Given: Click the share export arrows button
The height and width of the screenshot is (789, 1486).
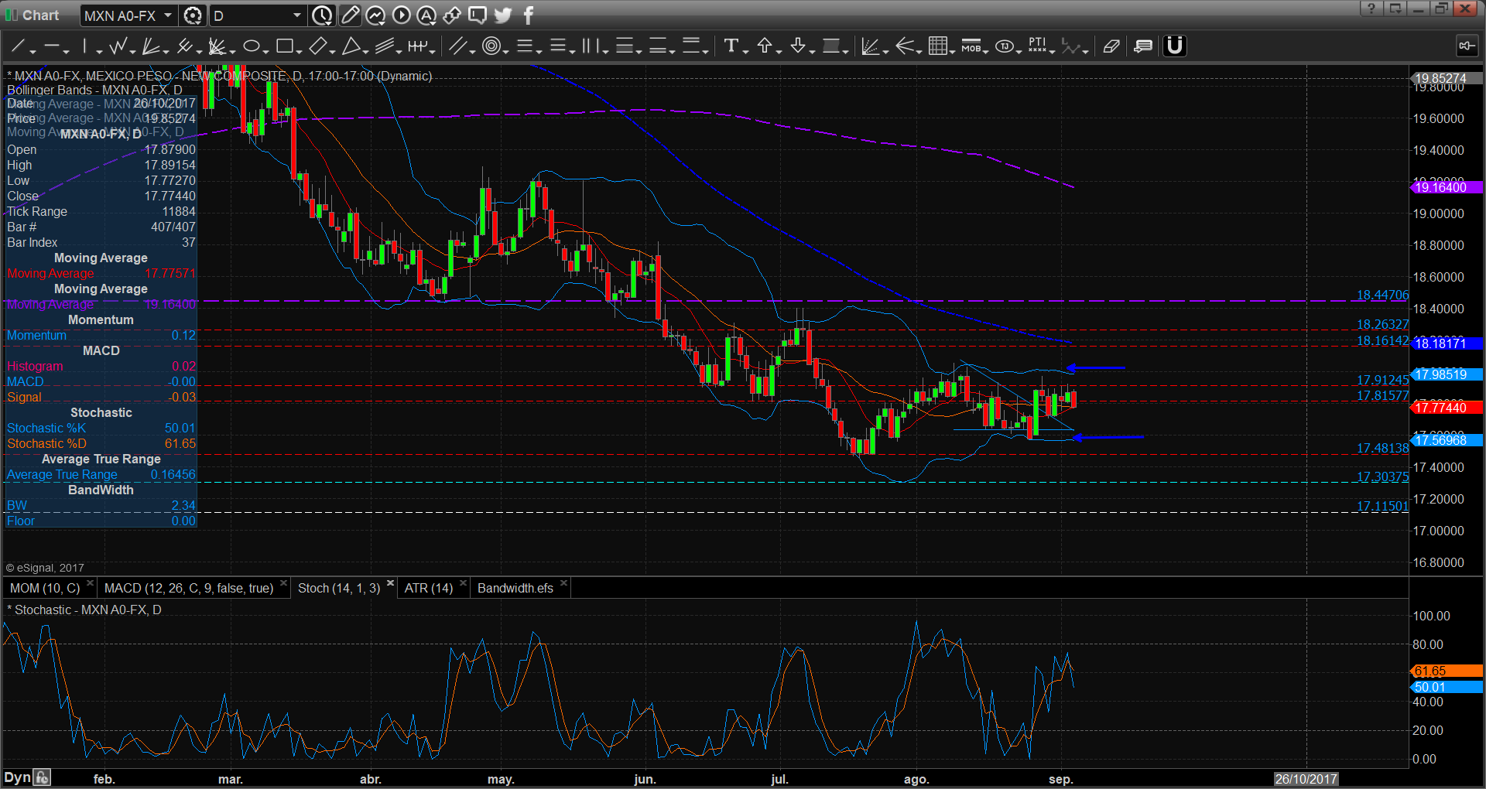Looking at the screenshot, I should pos(452,15).
